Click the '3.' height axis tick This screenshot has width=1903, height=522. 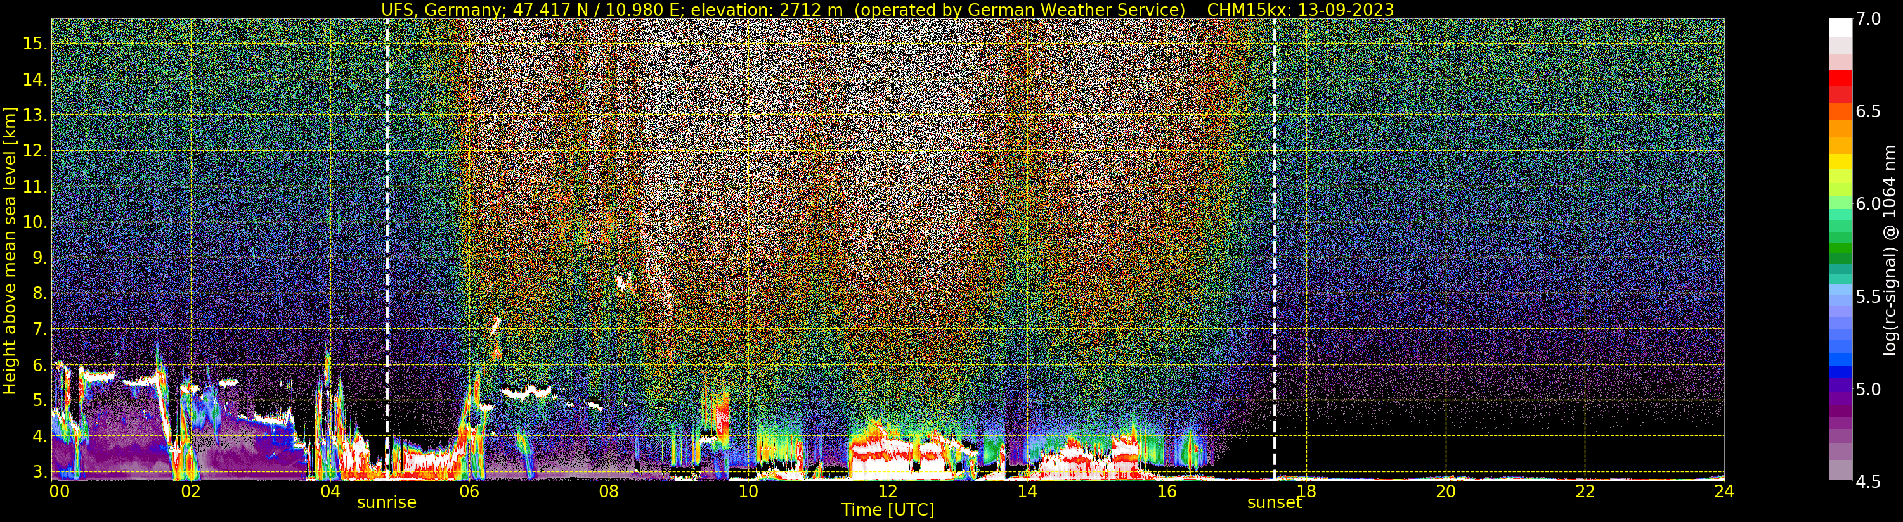click(x=40, y=472)
